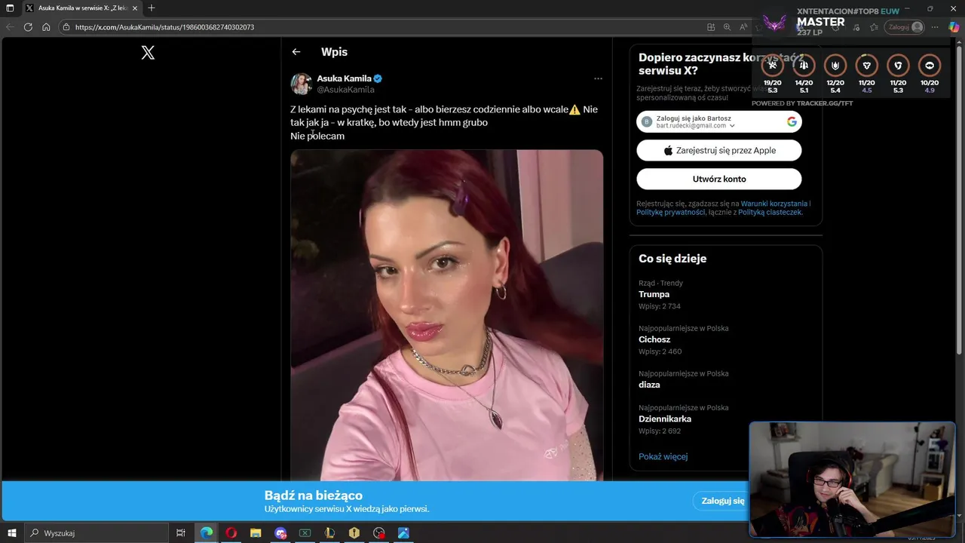The width and height of the screenshot is (965, 543).
Task: Select the Asuka Kamila w serwisie X tab
Action: pyautogui.click(x=81, y=8)
